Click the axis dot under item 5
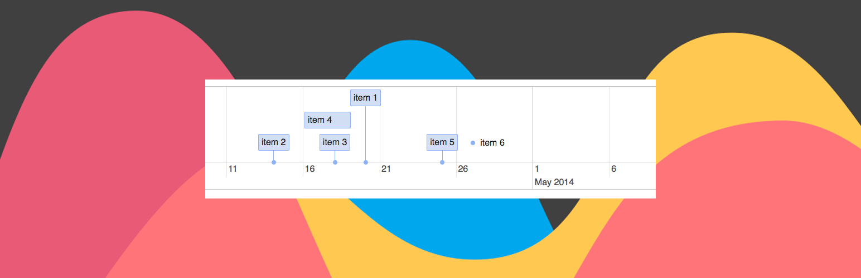This screenshot has height=278, width=861. (442, 162)
